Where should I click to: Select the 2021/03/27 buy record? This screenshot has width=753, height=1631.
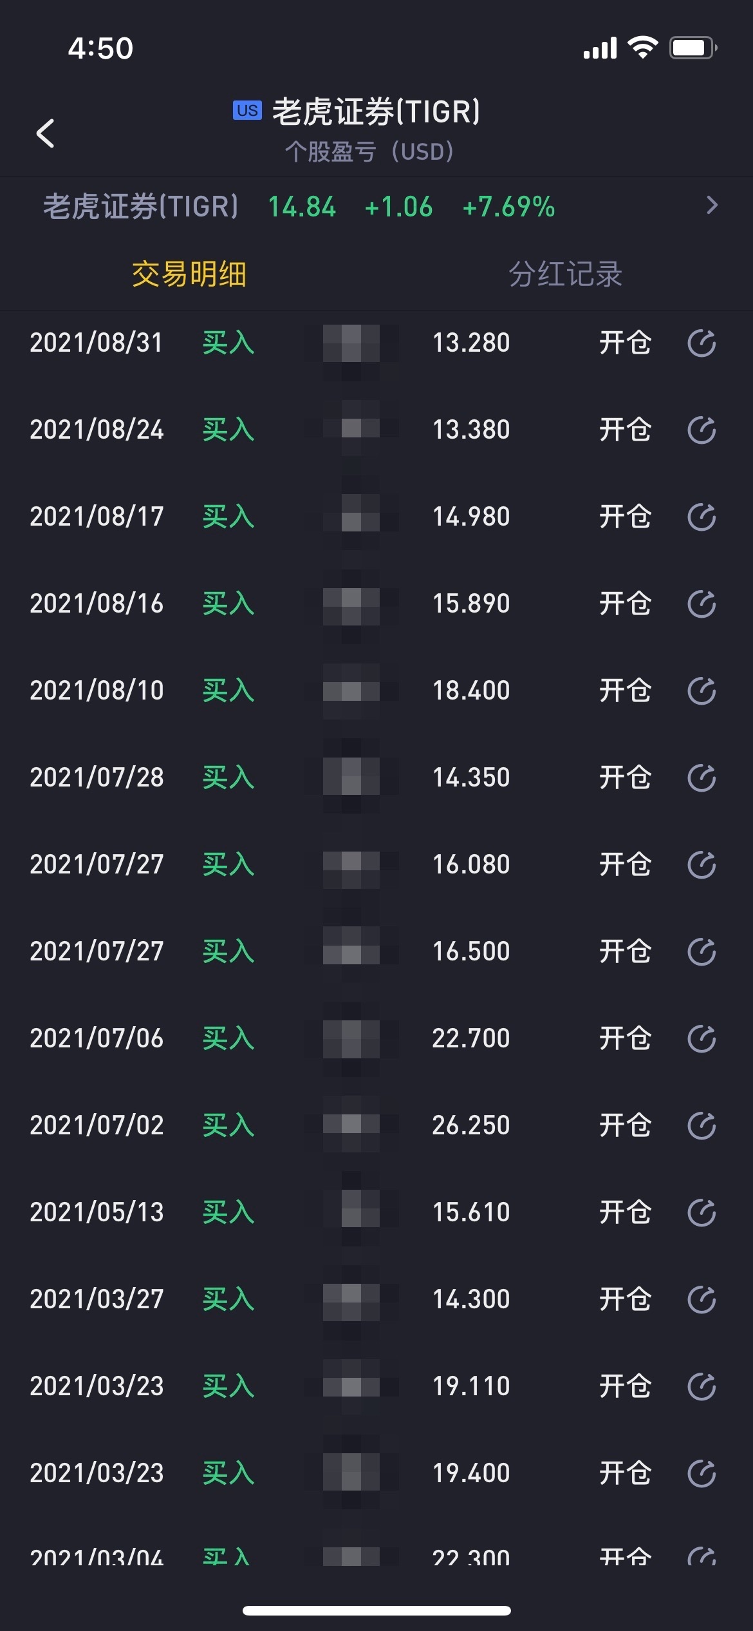point(376,1299)
